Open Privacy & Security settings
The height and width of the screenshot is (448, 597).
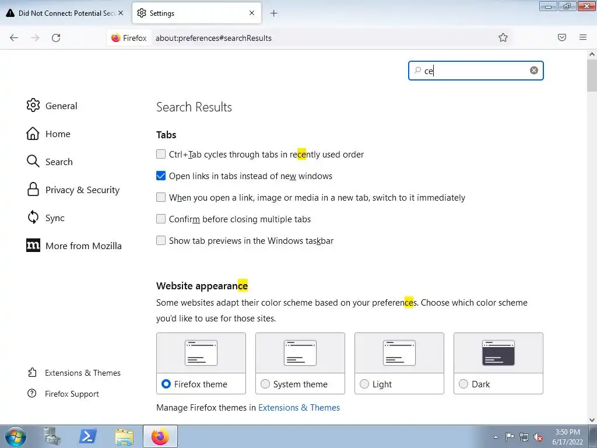pyautogui.click(x=73, y=190)
